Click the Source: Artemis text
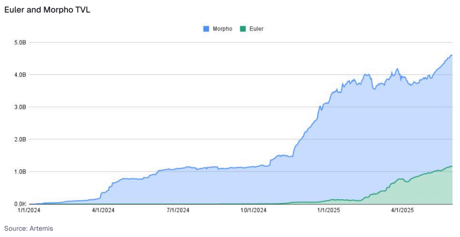The height and width of the screenshot is (237, 460). 28,229
